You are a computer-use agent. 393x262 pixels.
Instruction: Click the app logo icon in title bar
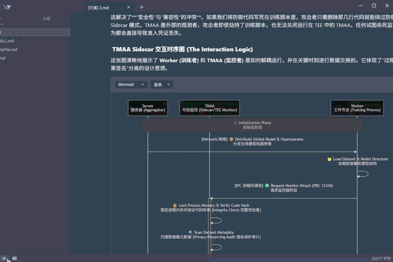pos(7,7)
